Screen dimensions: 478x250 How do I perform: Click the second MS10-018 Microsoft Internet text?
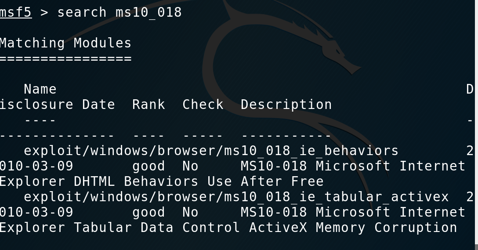pyautogui.click(x=353, y=212)
